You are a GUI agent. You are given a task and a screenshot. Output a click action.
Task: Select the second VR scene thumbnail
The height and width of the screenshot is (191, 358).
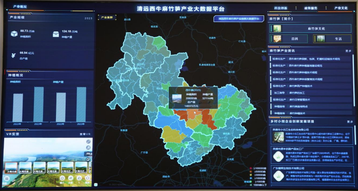click(x=25, y=168)
